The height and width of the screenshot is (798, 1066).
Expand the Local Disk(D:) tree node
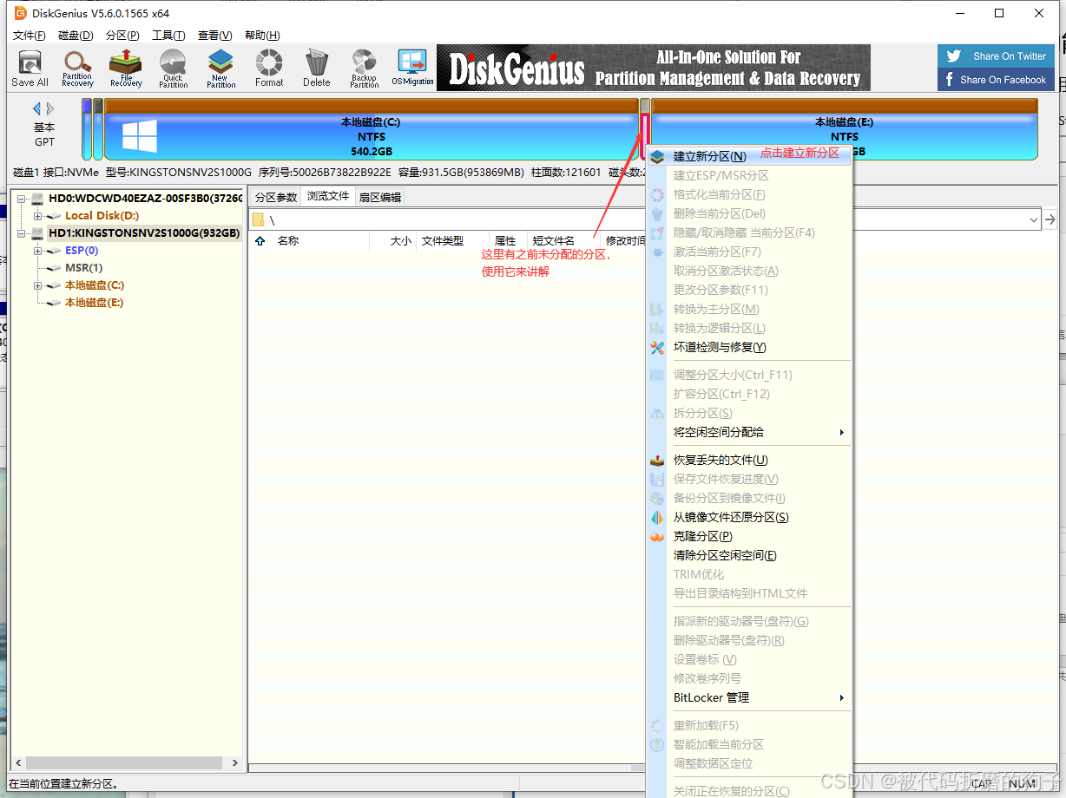coord(38,216)
